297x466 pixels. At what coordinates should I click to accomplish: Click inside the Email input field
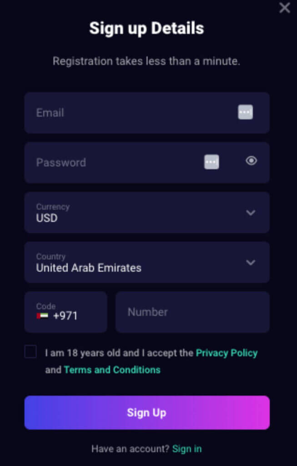pos(114,112)
